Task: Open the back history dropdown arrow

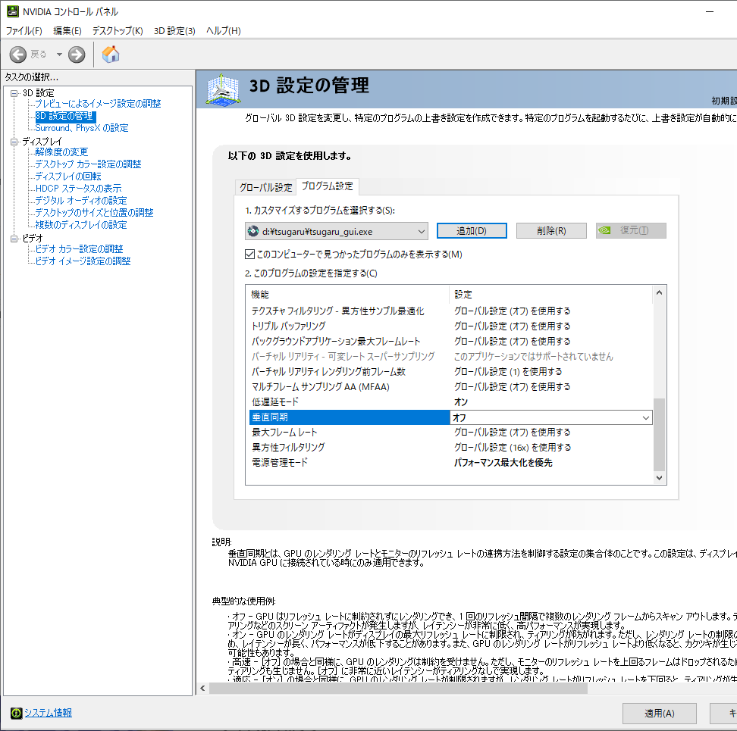Action: (59, 55)
